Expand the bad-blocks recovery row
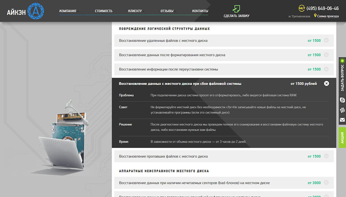 326,183
